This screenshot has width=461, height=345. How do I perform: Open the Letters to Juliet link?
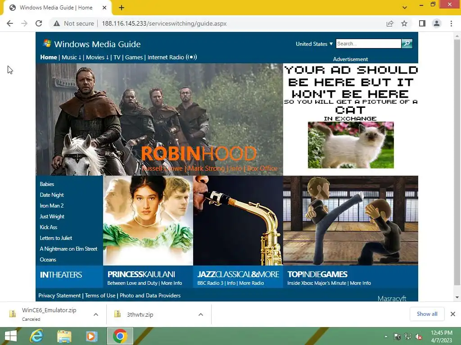pyautogui.click(x=56, y=238)
